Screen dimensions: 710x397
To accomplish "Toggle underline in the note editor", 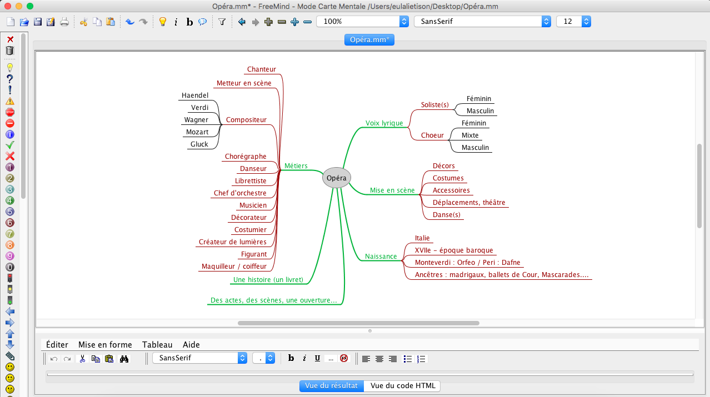I will pyautogui.click(x=317, y=359).
